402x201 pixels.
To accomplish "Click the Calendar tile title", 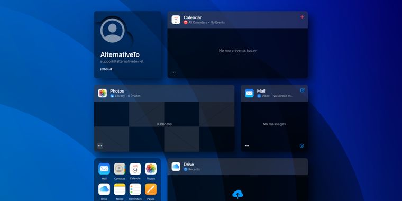I will [193, 17].
